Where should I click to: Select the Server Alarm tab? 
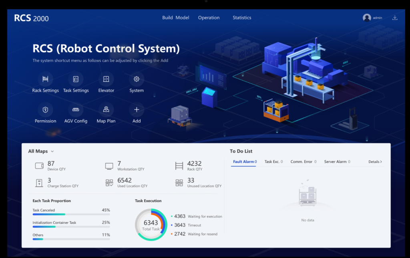pos(337,162)
